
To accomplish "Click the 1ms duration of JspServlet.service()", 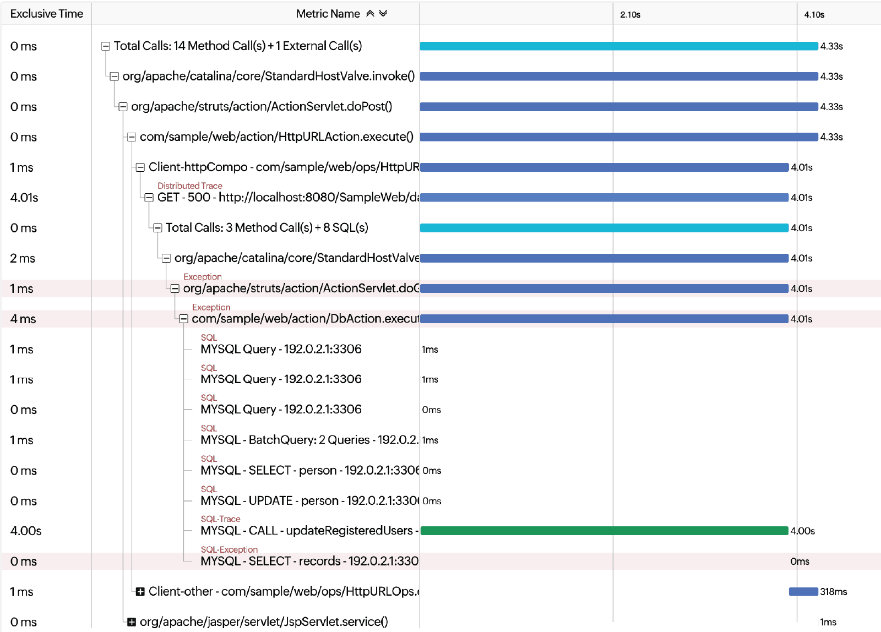I will coord(828,622).
